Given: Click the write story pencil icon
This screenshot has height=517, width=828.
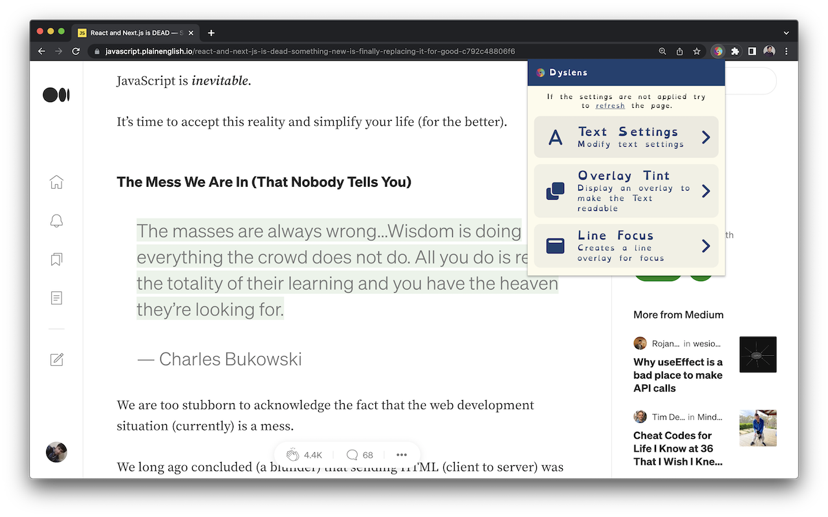Looking at the screenshot, I should pyautogui.click(x=56, y=359).
